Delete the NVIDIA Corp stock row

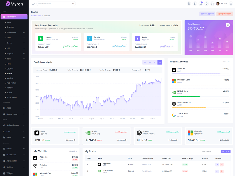pos(222,171)
